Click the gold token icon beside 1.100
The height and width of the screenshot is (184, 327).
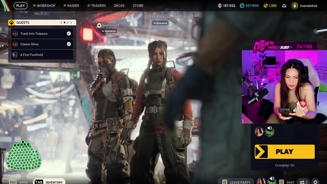265,6
